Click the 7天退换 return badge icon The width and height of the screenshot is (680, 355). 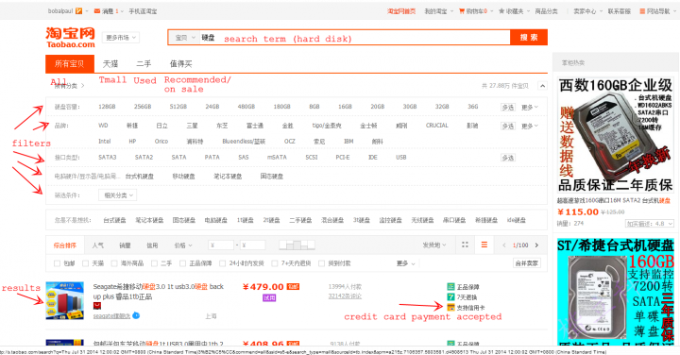click(x=450, y=296)
